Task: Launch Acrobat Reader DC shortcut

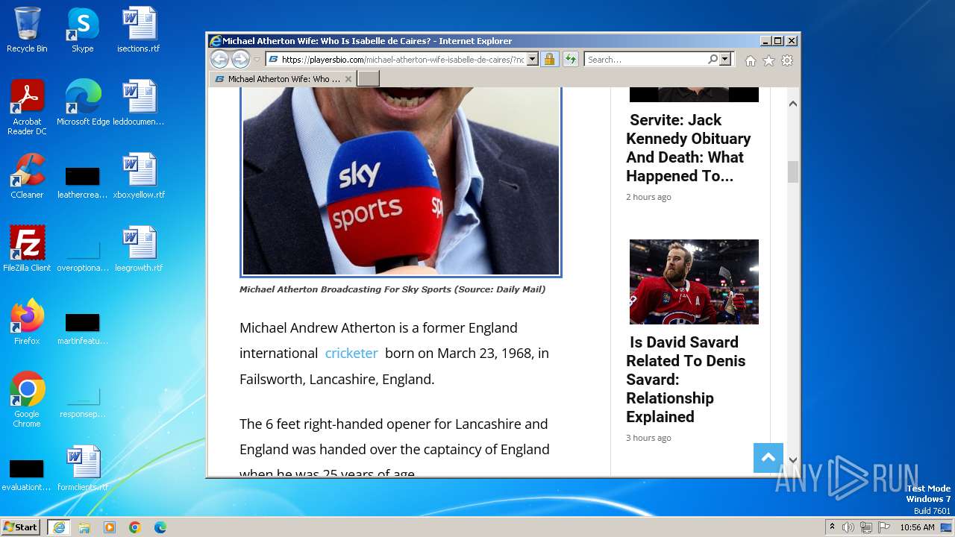Action: (27, 107)
